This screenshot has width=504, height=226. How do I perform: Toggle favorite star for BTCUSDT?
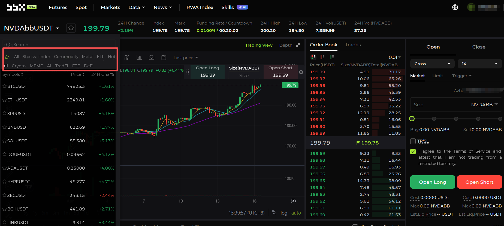[4, 86]
